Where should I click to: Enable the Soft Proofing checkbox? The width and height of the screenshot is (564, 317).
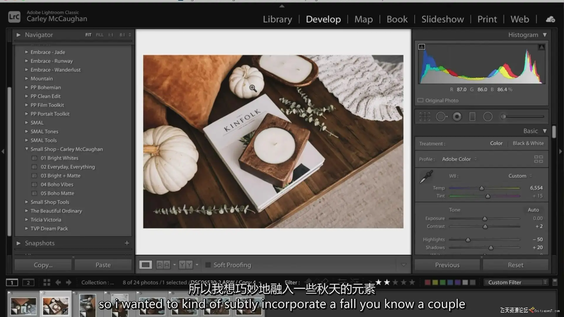208,265
